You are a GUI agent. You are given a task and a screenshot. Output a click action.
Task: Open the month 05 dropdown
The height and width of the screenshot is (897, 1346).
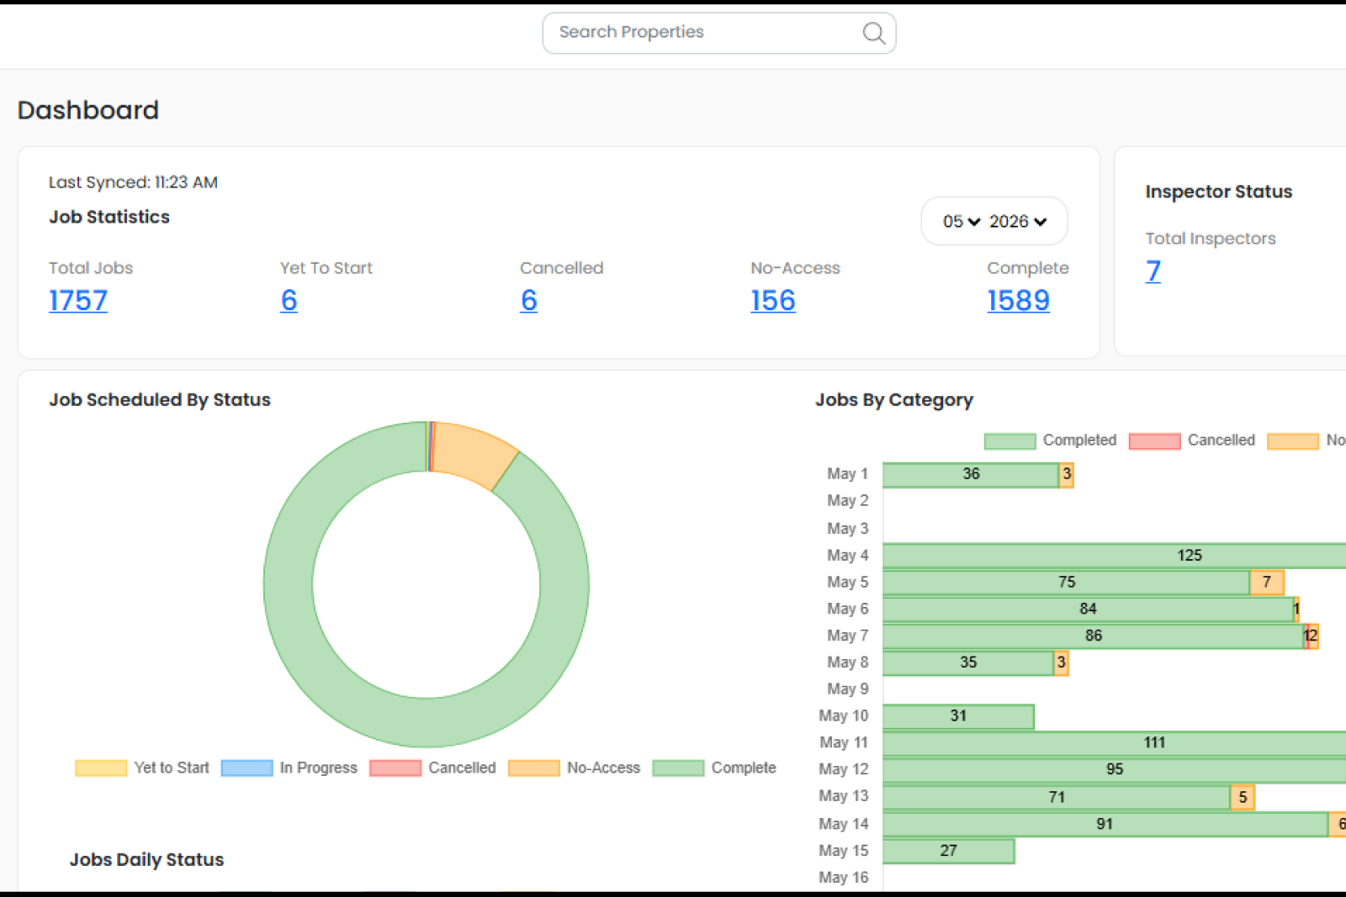962,221
